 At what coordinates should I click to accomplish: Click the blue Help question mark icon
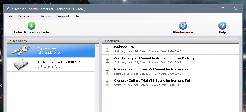point(222,26)
